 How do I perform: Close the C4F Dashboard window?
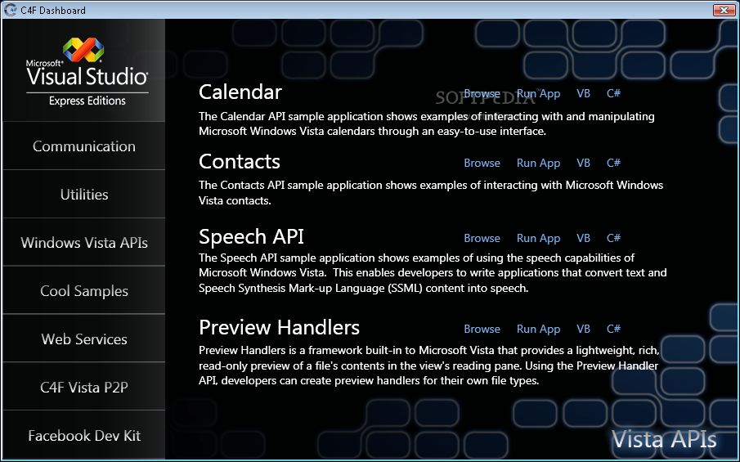click(x=724, y=10)
